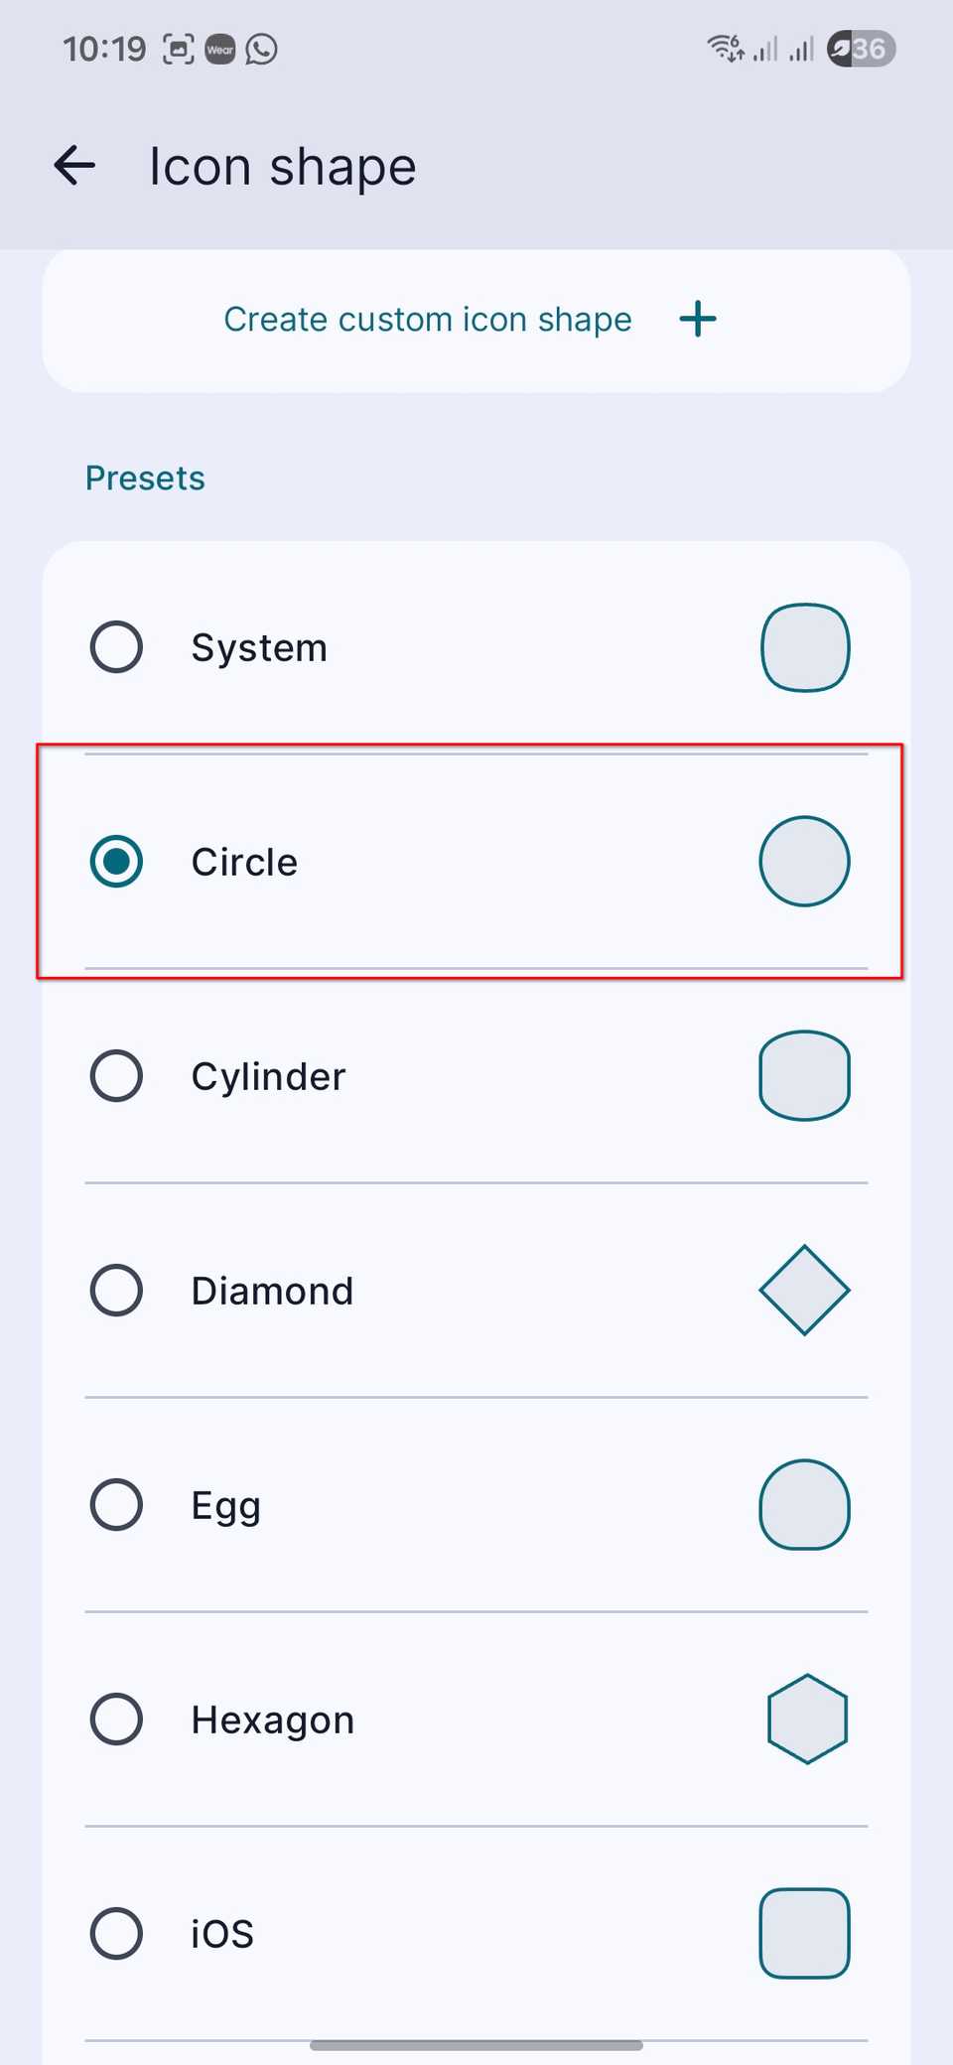Tap the WhatsApp status bar notification icon

tap(262, 49)
